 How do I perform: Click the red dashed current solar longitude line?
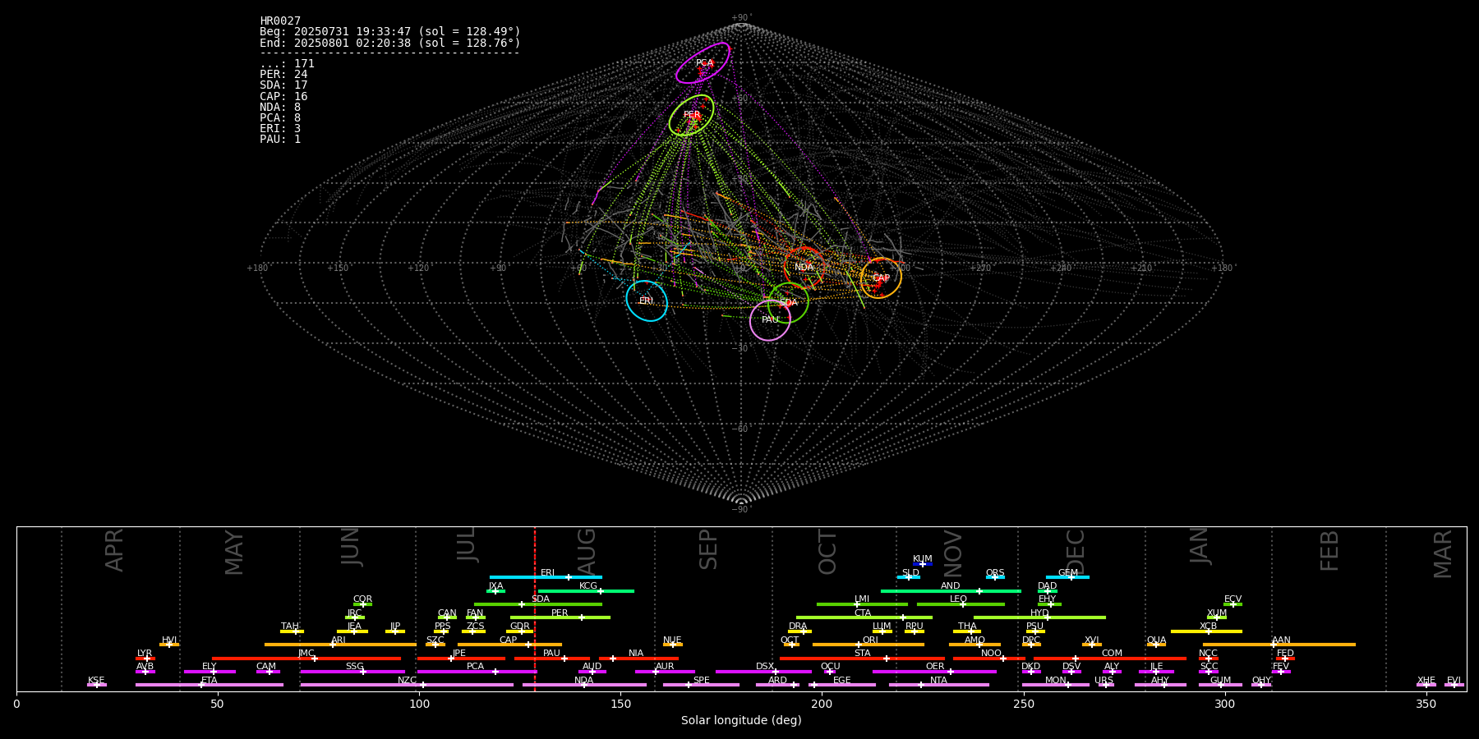coord(535,608)
